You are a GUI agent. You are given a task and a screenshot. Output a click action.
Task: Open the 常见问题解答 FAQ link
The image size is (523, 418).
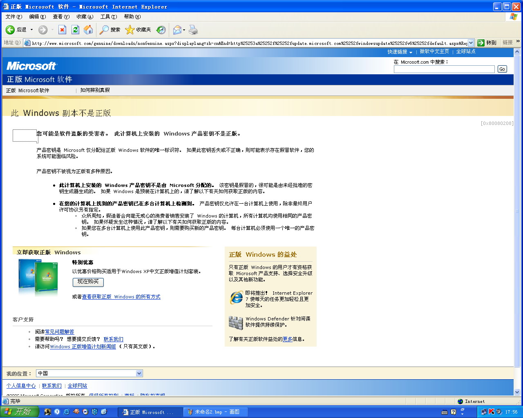pyautogui.click(x=60, y=332)
